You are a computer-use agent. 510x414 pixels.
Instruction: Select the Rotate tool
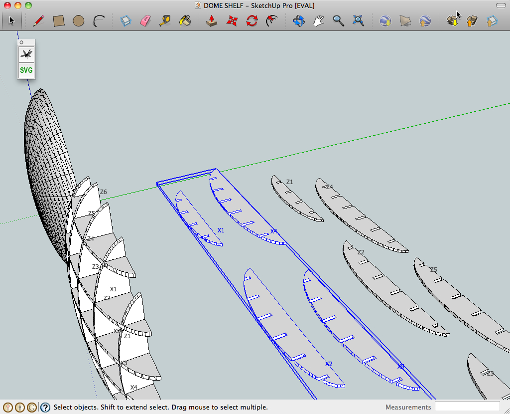252,21
